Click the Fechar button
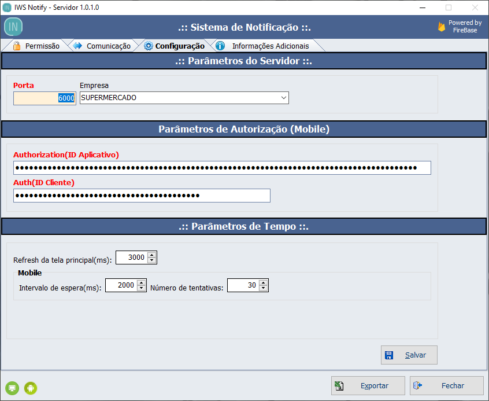Screen dimensions: 489x401 [446, 386]
